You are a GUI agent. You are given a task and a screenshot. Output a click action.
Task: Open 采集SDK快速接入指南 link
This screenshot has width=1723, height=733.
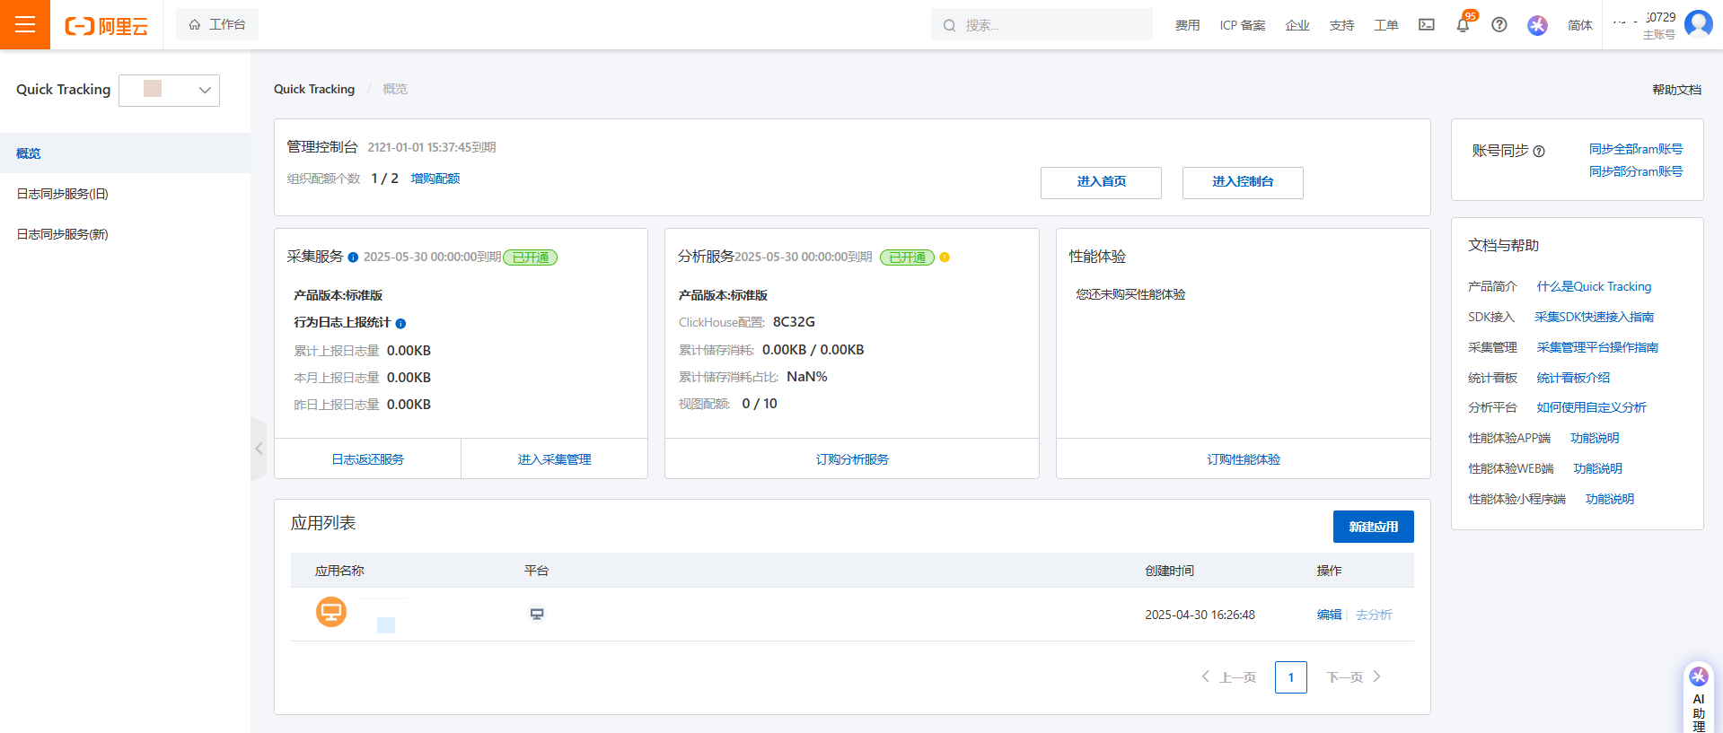[1594, 317]
